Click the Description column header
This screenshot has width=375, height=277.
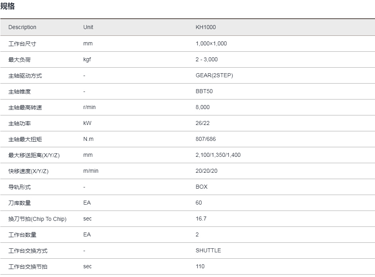pos(22,27)
